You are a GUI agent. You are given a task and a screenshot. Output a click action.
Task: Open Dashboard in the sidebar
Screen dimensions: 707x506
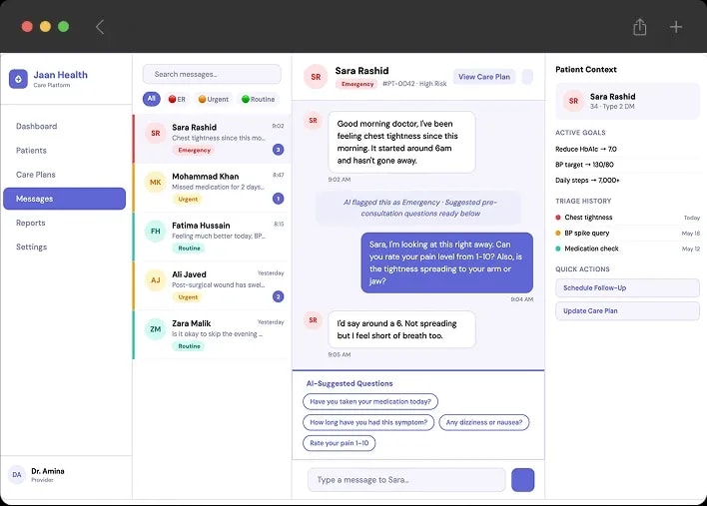click(x=65, y=126)
